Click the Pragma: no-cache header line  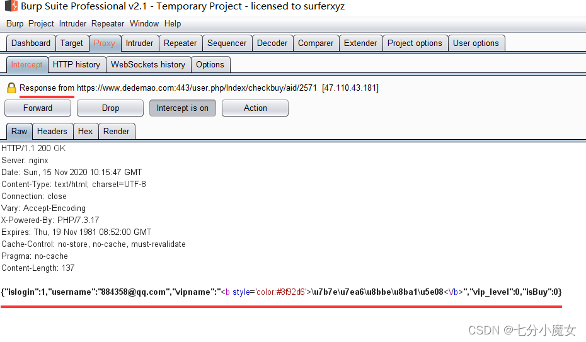pos(35,256)
